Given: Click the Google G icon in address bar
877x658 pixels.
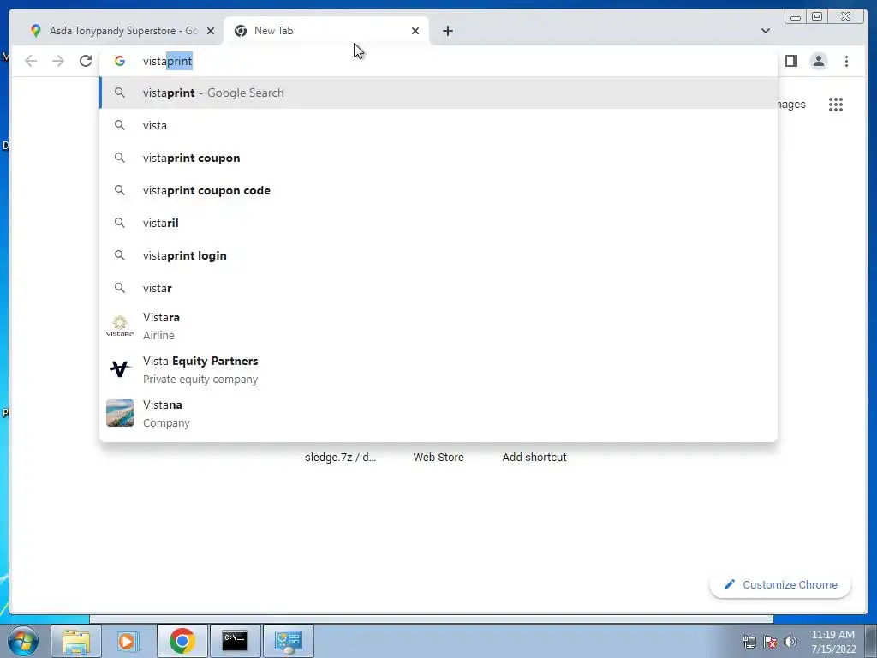Looking at the screenshot, I should (x=120, y=61).
